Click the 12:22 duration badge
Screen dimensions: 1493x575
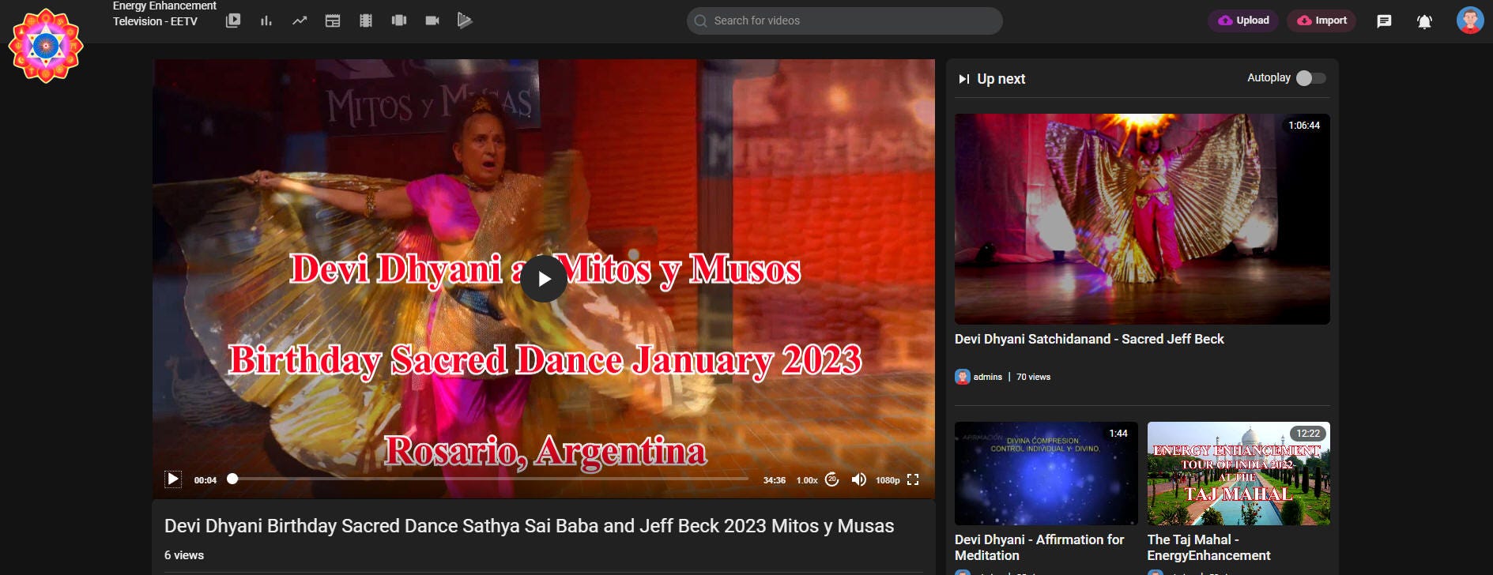(x=1308, y=434)
